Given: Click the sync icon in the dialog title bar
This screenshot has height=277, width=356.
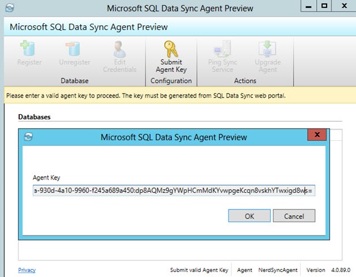Looking at the screenshot, I should [28, 137].
